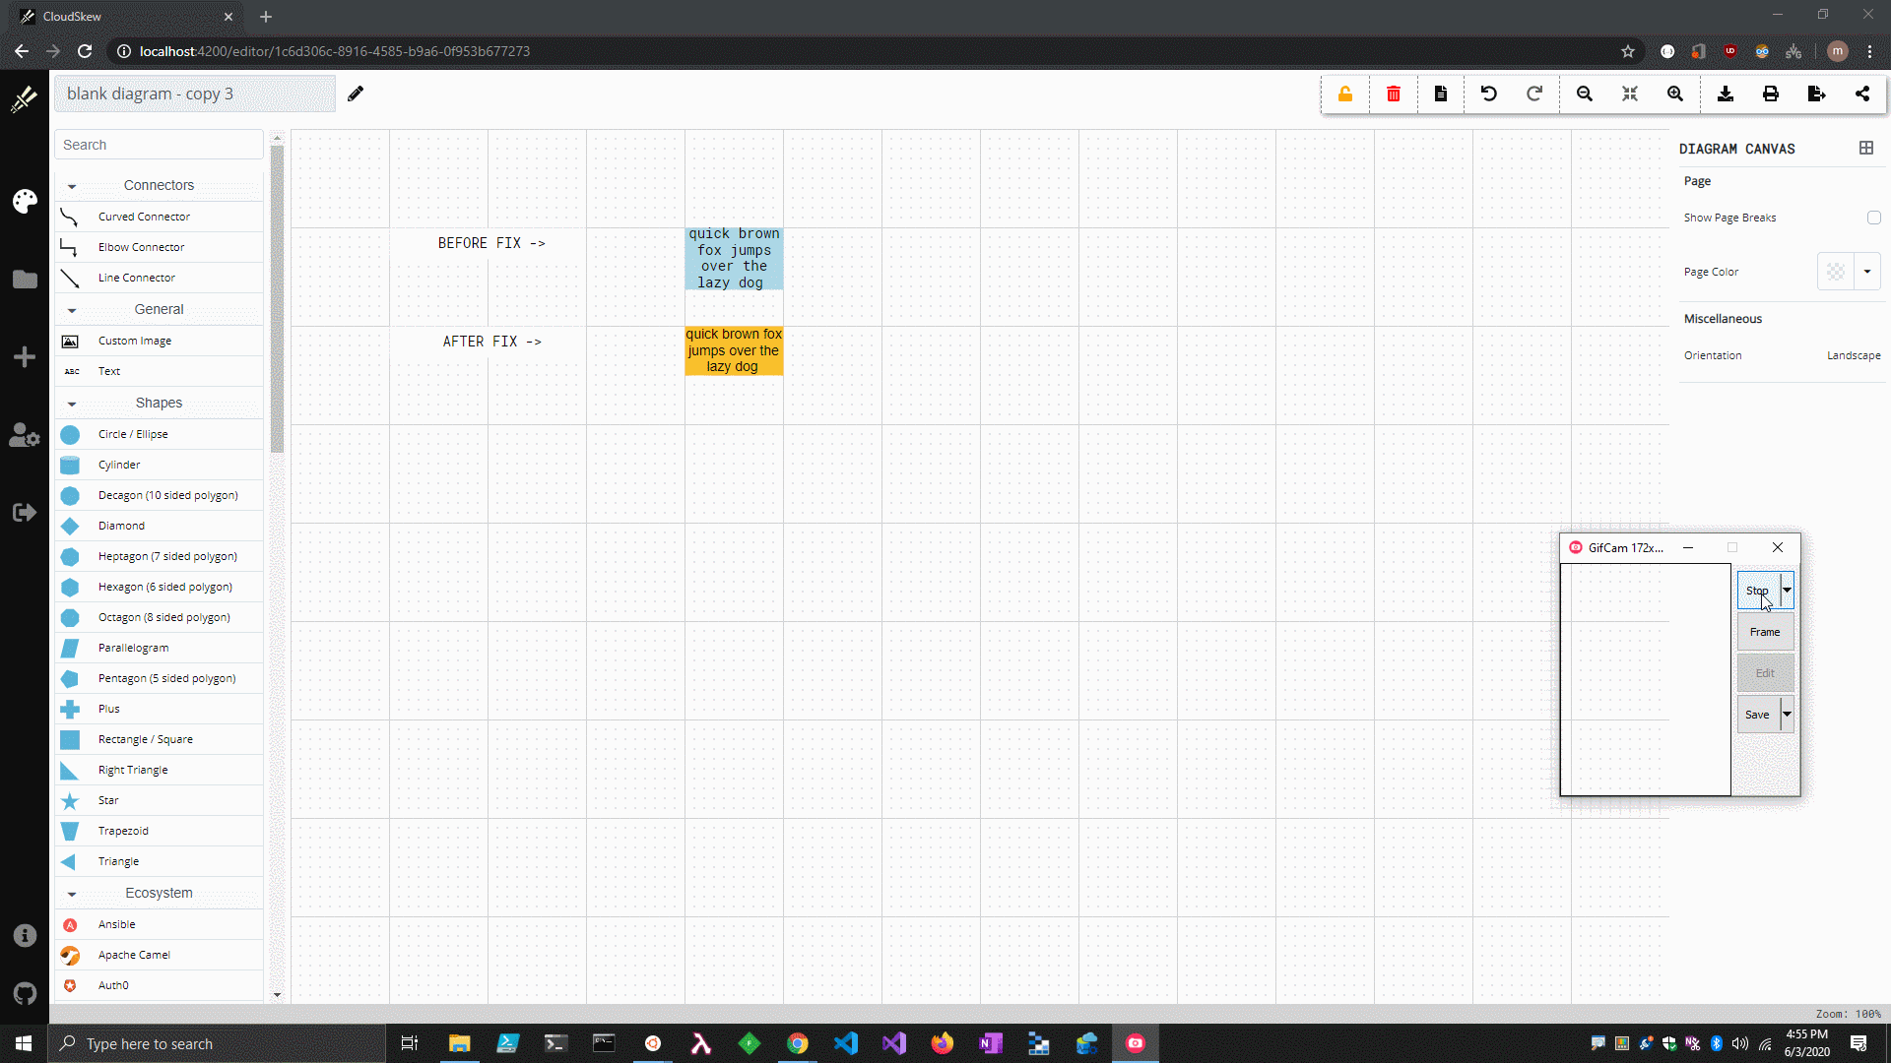Toggle the diagram lock icon
This screenshot has height=1063, width=1891.
click(1345, 94)
